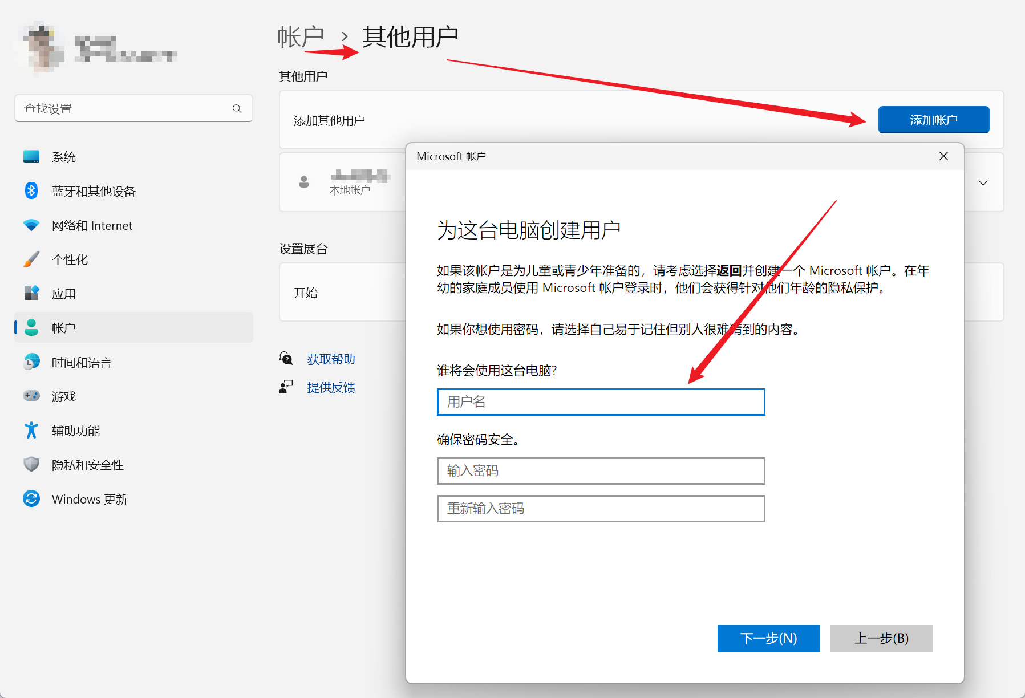
Task: Click the accessibility figure icon
Action: (x=31, y=431)
